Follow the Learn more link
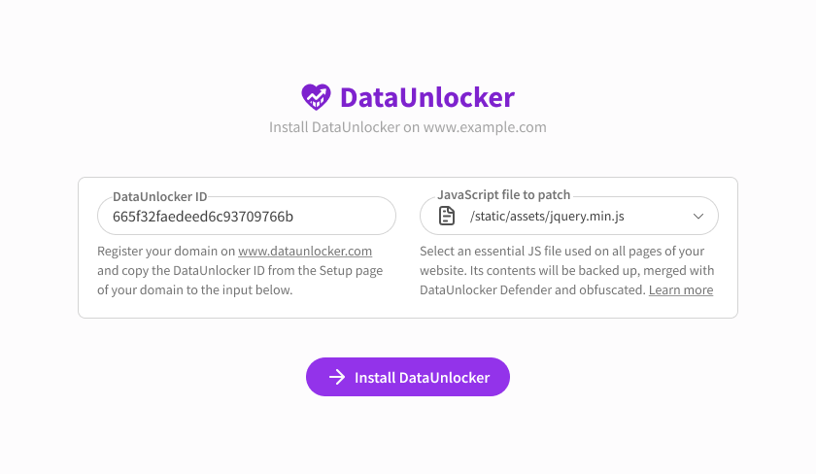The image size is (816, 474). coord(680,289)
